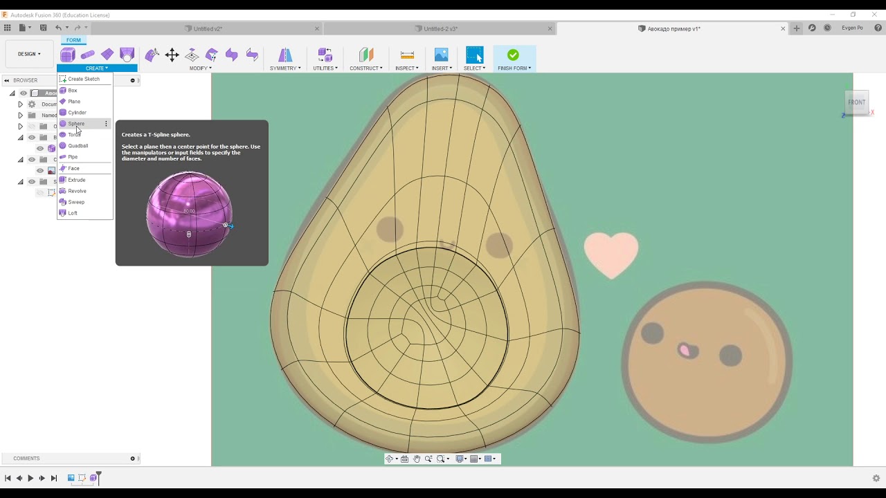The width and height of the screenshot is (886, 498).
Task: Click the Evgen Po account button
Action: pyautogui.click(x=852, y=28)
